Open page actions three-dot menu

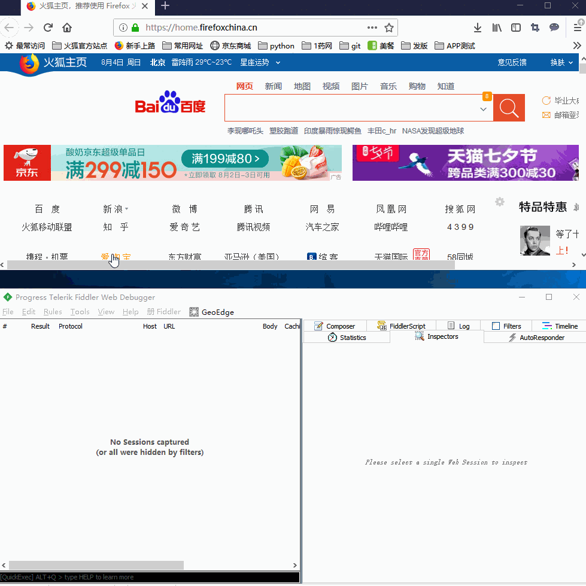[x=372, y=28]
